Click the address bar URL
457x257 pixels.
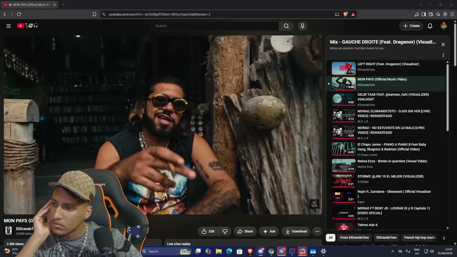pyautogui.click(x=160, y=14)
